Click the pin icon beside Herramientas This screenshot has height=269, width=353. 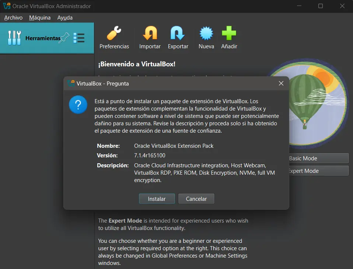[65, 37]
